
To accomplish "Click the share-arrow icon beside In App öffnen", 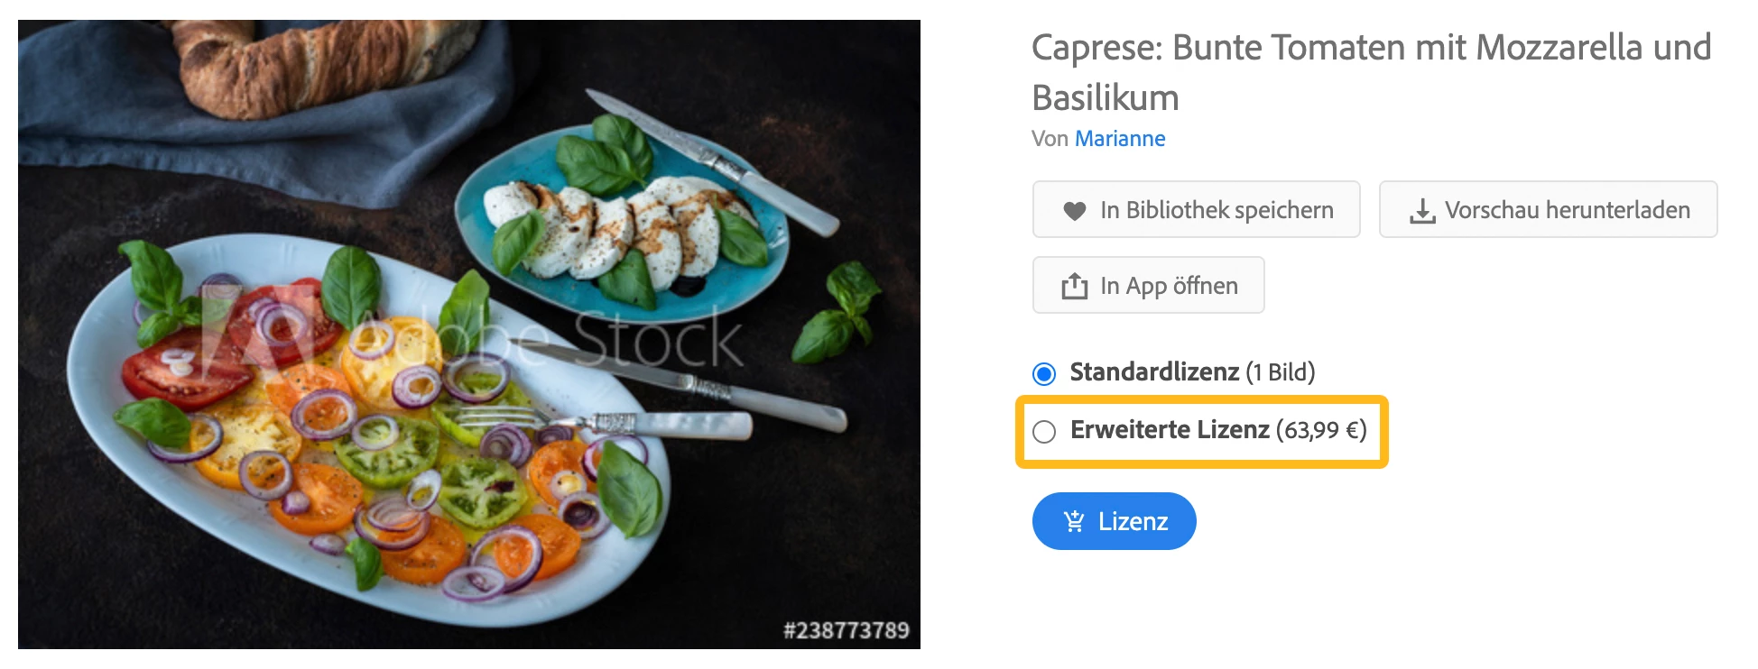I will (x=1074, y=286).
